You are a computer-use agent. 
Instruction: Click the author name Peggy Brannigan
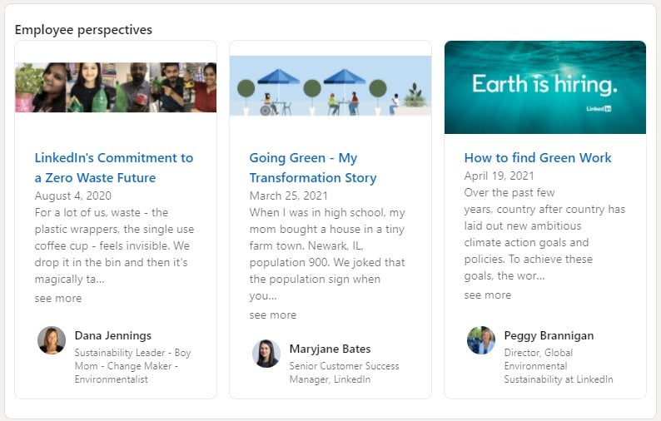tap(549, 335)
